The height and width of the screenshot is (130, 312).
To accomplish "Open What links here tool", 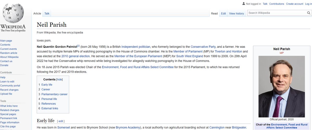I will (x=9, y=106).
